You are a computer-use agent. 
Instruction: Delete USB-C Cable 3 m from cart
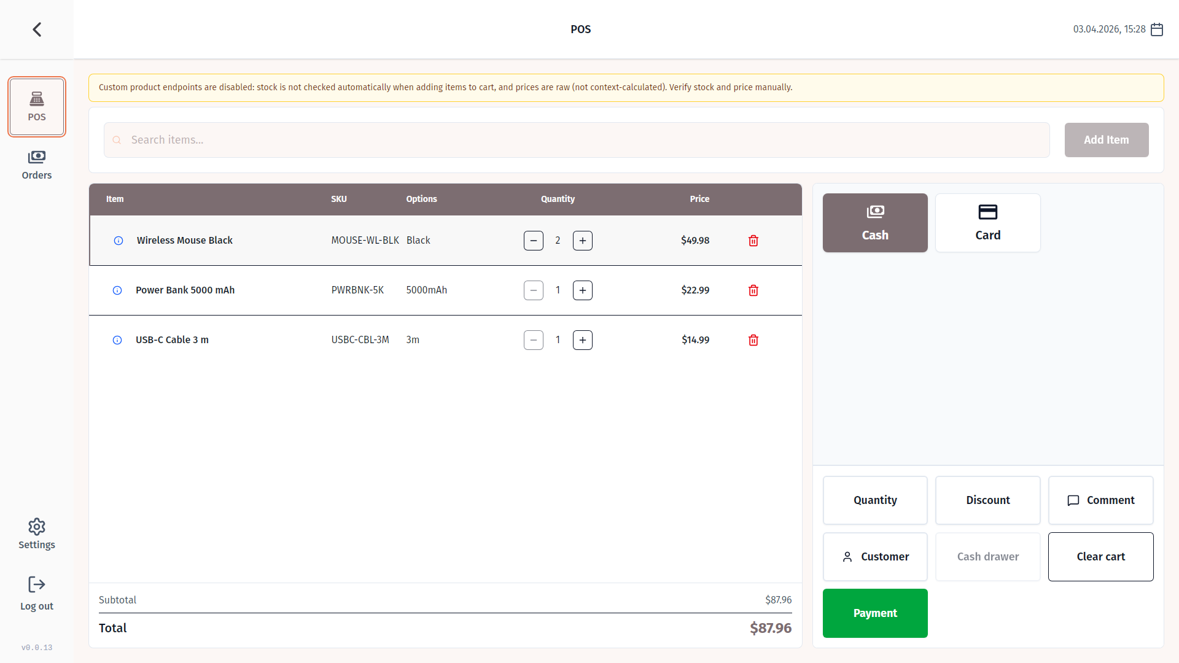click(753, 340)
